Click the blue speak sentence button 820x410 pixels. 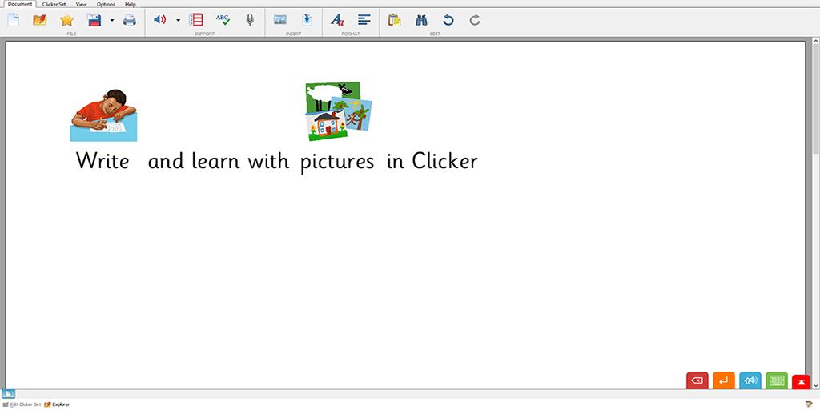pos(750,380)
